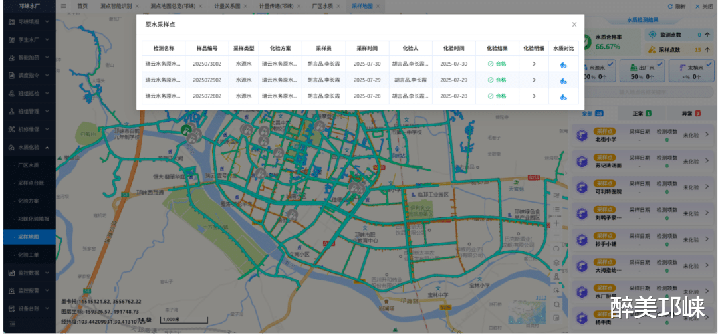Select the 全部 15 filter tab
The width and height of the screenshot is (718, 335).
(592, 114)
